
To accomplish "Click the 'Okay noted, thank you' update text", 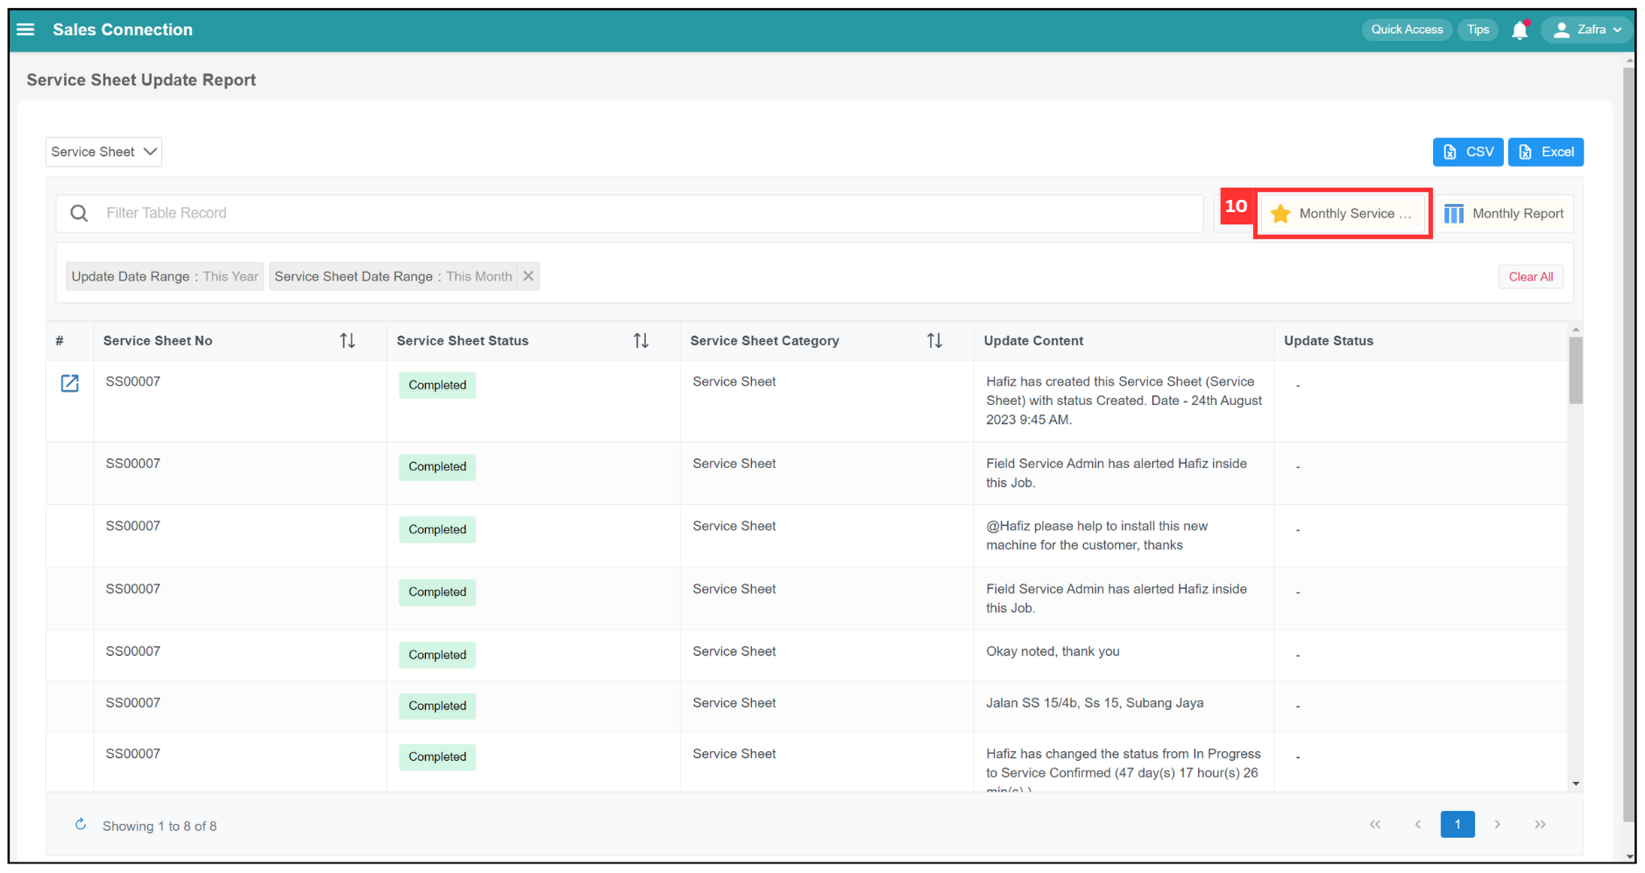I will tap(1053, 651).
